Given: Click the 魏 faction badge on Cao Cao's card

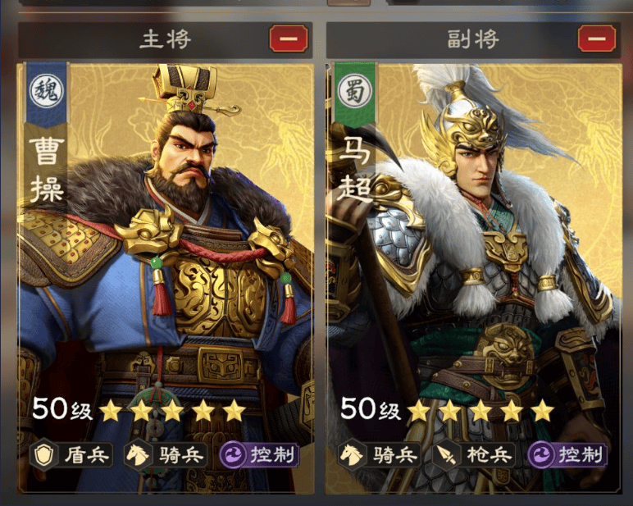Looking at the screenshot, I should point(47,91).
